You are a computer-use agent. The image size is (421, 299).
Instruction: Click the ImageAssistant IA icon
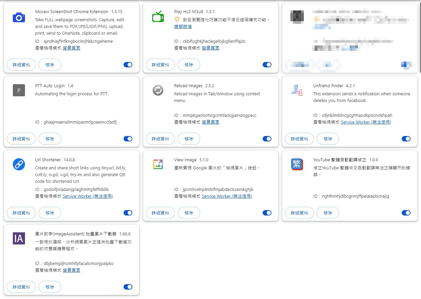(19, 238)
